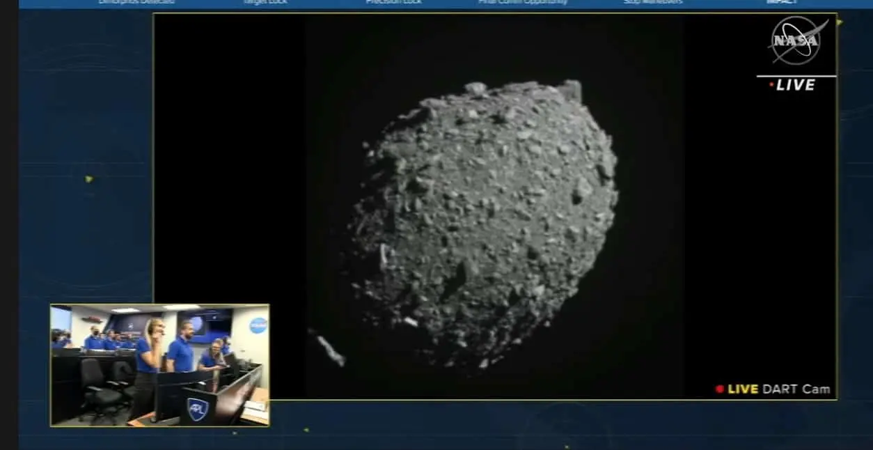Screen dimensions: 873x450
Task: Open the mission control inset video
Action: pos(159,364)
